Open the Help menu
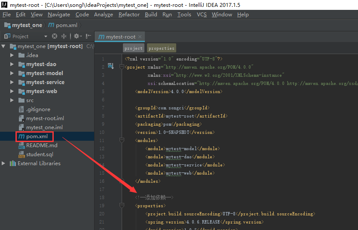The width and height of the screenshot is (358, 230). 243,15
